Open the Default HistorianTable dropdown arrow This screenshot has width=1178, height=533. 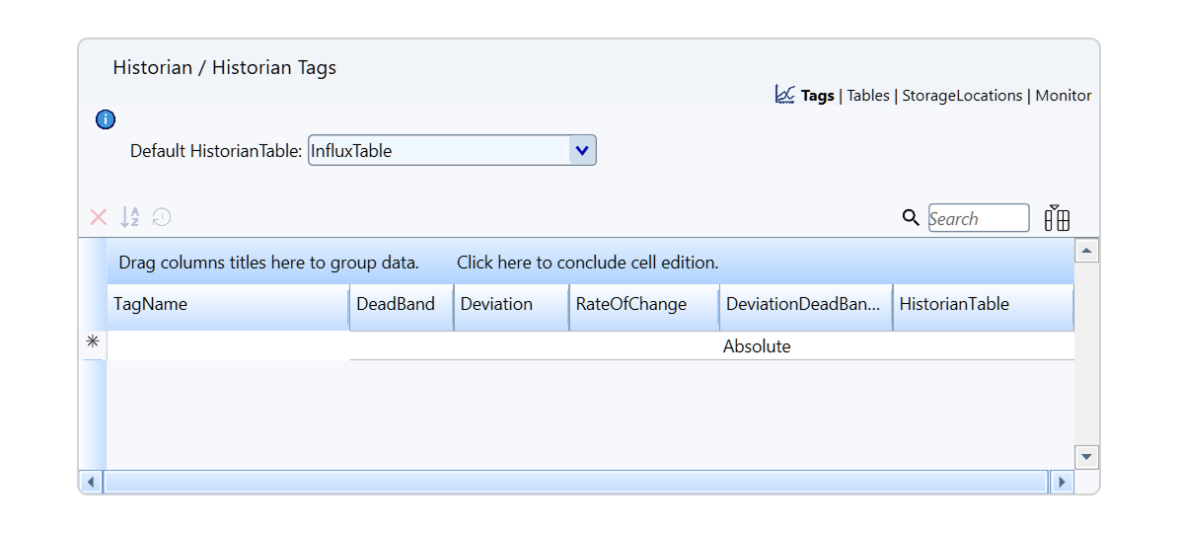(582, 150)
